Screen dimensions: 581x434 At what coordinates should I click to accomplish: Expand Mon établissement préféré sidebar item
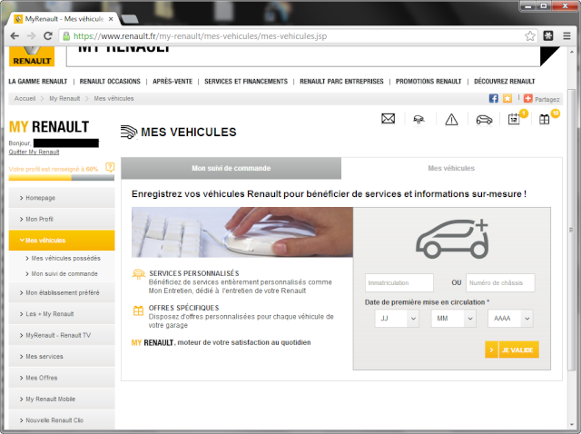pyautogui.click(x=62, y=292)
